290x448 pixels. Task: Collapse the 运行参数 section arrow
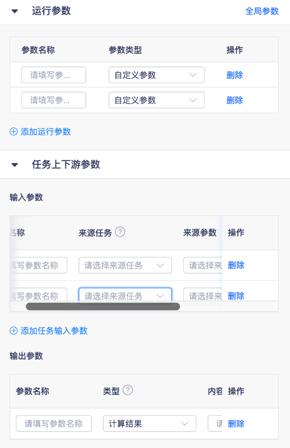pyautogui.click(x=15, y=12)
